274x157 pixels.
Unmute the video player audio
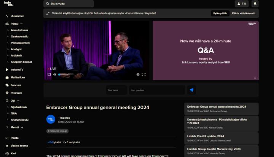[55, 74]
